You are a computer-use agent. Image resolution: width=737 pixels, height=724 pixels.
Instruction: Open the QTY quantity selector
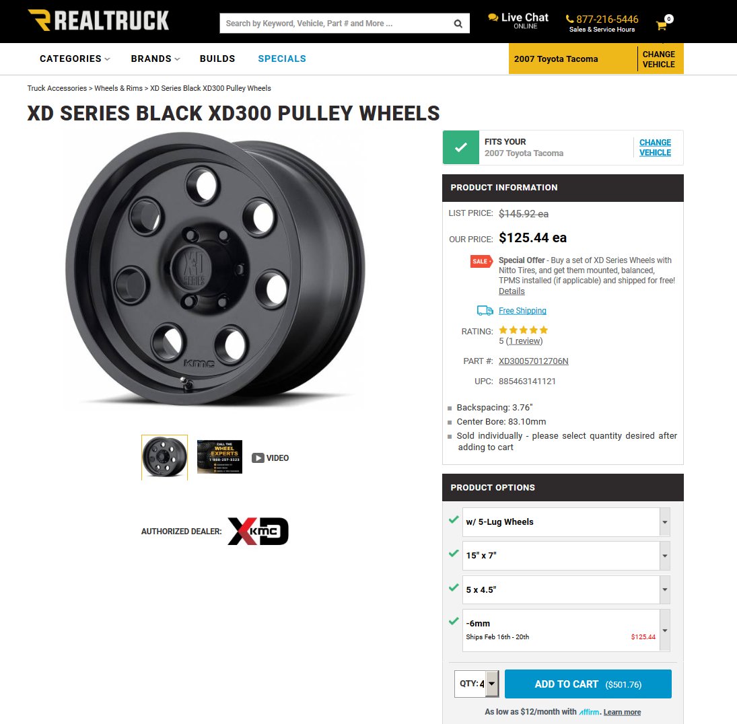477,684
